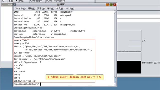
Task: Maximize the terminal window
Action: (111, 4)
